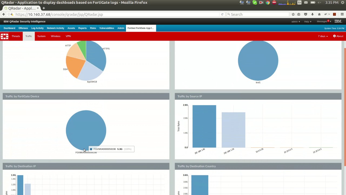The image size is (346, 195).
Task: Expand the Help menu
Action: tap(308, 21)
